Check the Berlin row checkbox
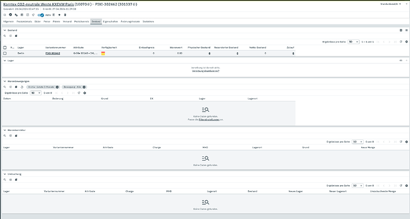 pos(5,53)
